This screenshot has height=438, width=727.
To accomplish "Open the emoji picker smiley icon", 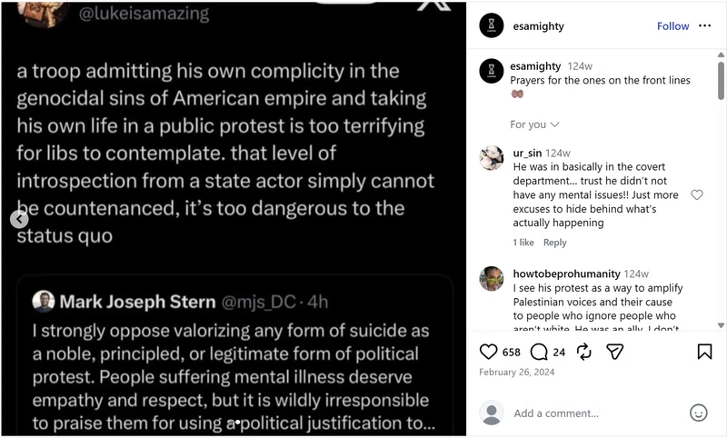I will click(698, 413).
